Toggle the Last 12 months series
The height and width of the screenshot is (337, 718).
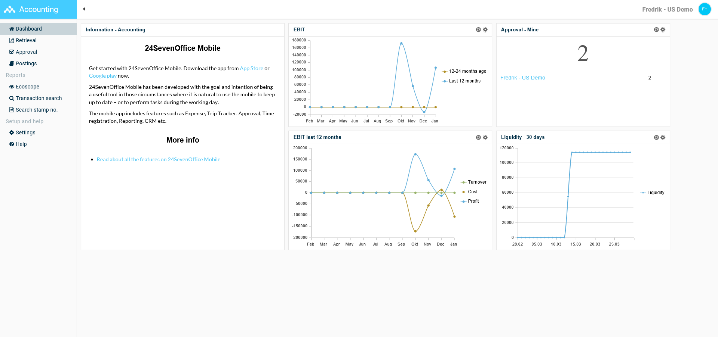click(461, 81)
